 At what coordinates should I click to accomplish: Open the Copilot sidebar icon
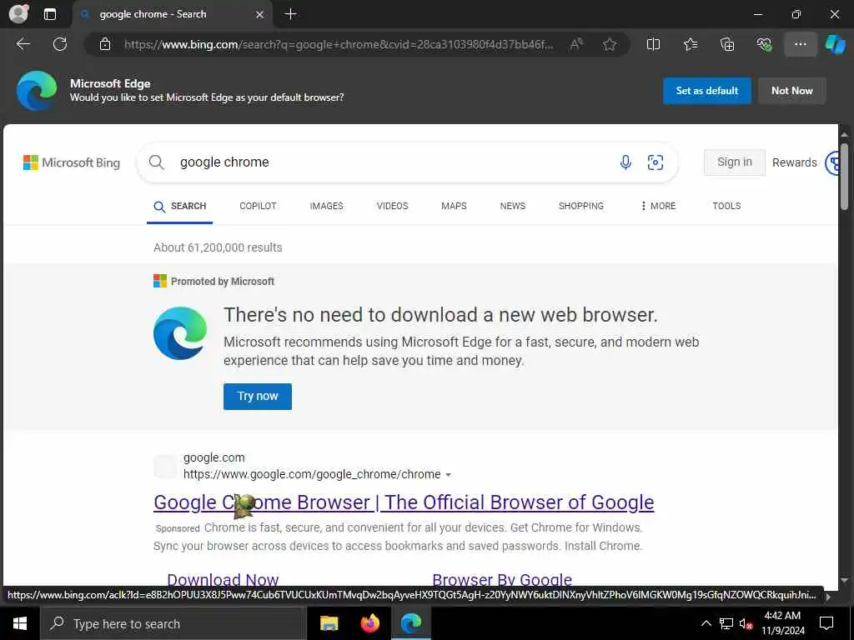pos(835,44)
